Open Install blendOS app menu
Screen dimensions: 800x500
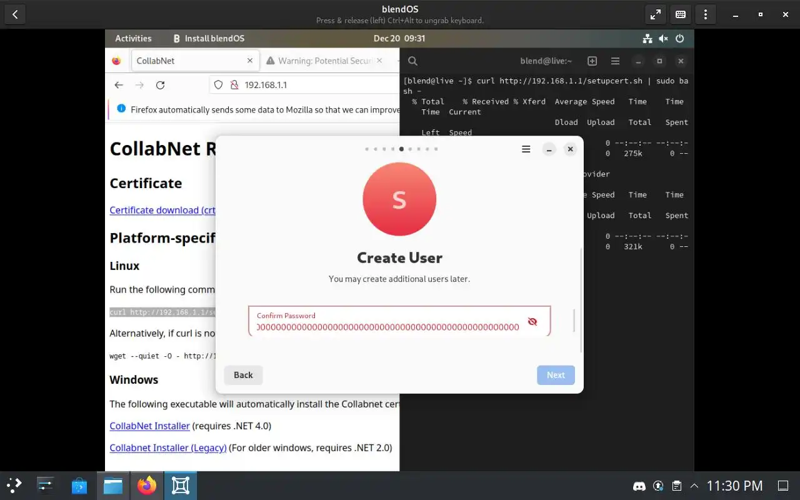tap(209, 38)
